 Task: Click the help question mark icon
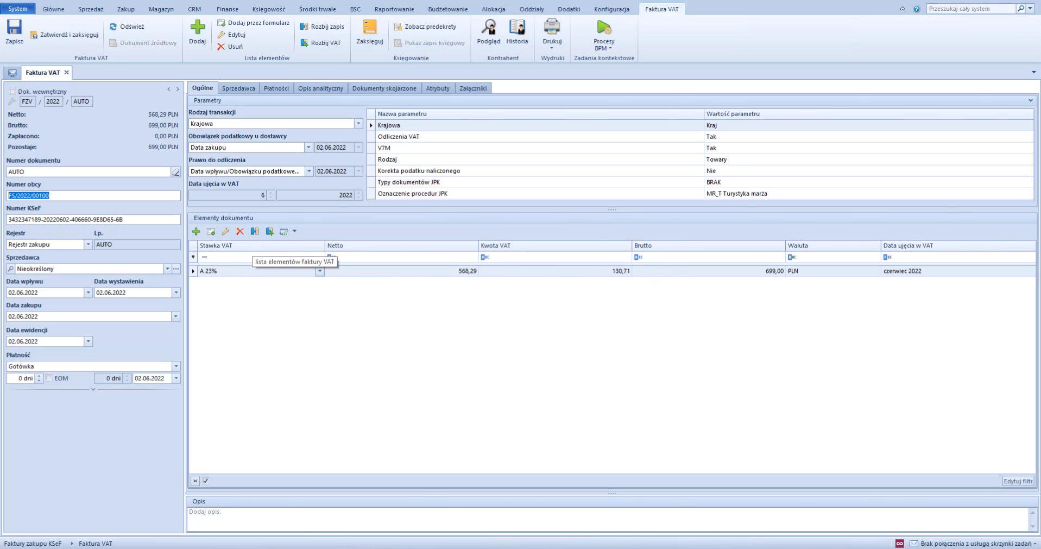917,9
